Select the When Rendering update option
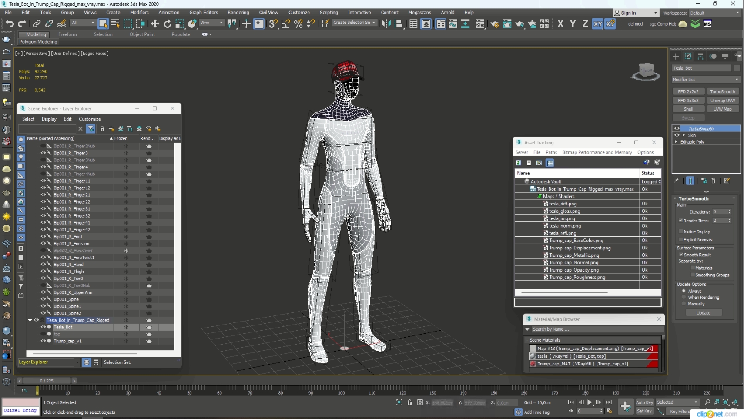Image resolution: width=744 pixels, height=419 pixels. 684,297
